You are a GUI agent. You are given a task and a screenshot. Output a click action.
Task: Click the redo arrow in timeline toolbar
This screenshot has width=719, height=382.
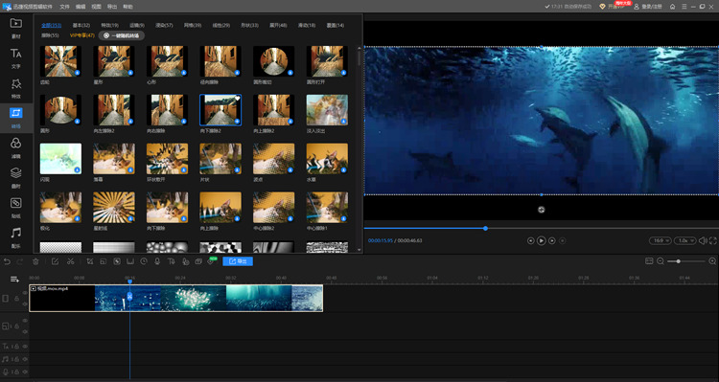20,261
